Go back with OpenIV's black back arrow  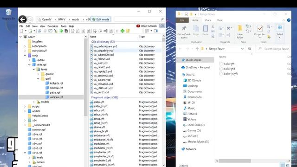coord(22,19)
